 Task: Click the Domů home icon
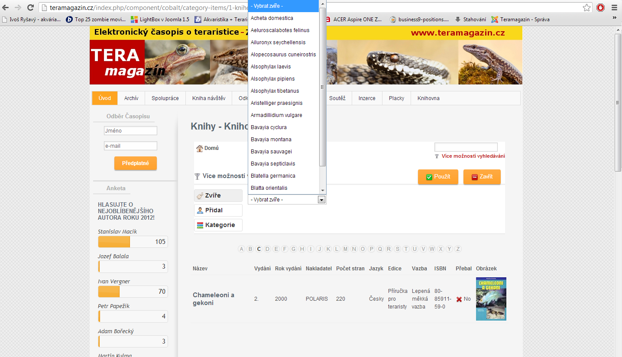[199, 148]
